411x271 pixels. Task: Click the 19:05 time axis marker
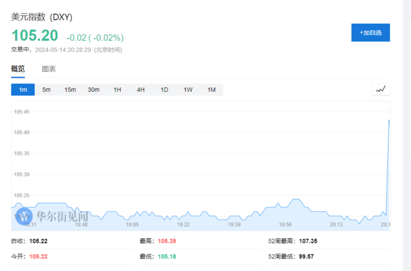click(x=132, y=225)
